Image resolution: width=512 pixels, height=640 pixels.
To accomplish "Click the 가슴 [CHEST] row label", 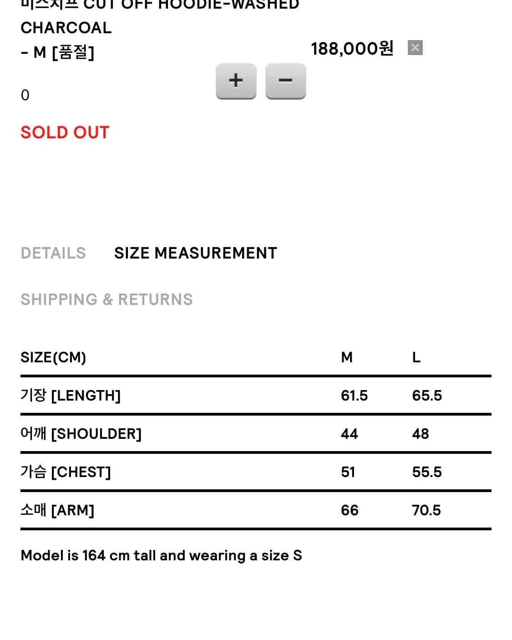I will click(x=66, y=472).
